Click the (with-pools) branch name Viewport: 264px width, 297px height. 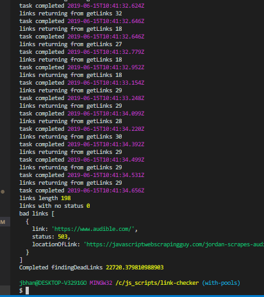[x=221, y=283]
